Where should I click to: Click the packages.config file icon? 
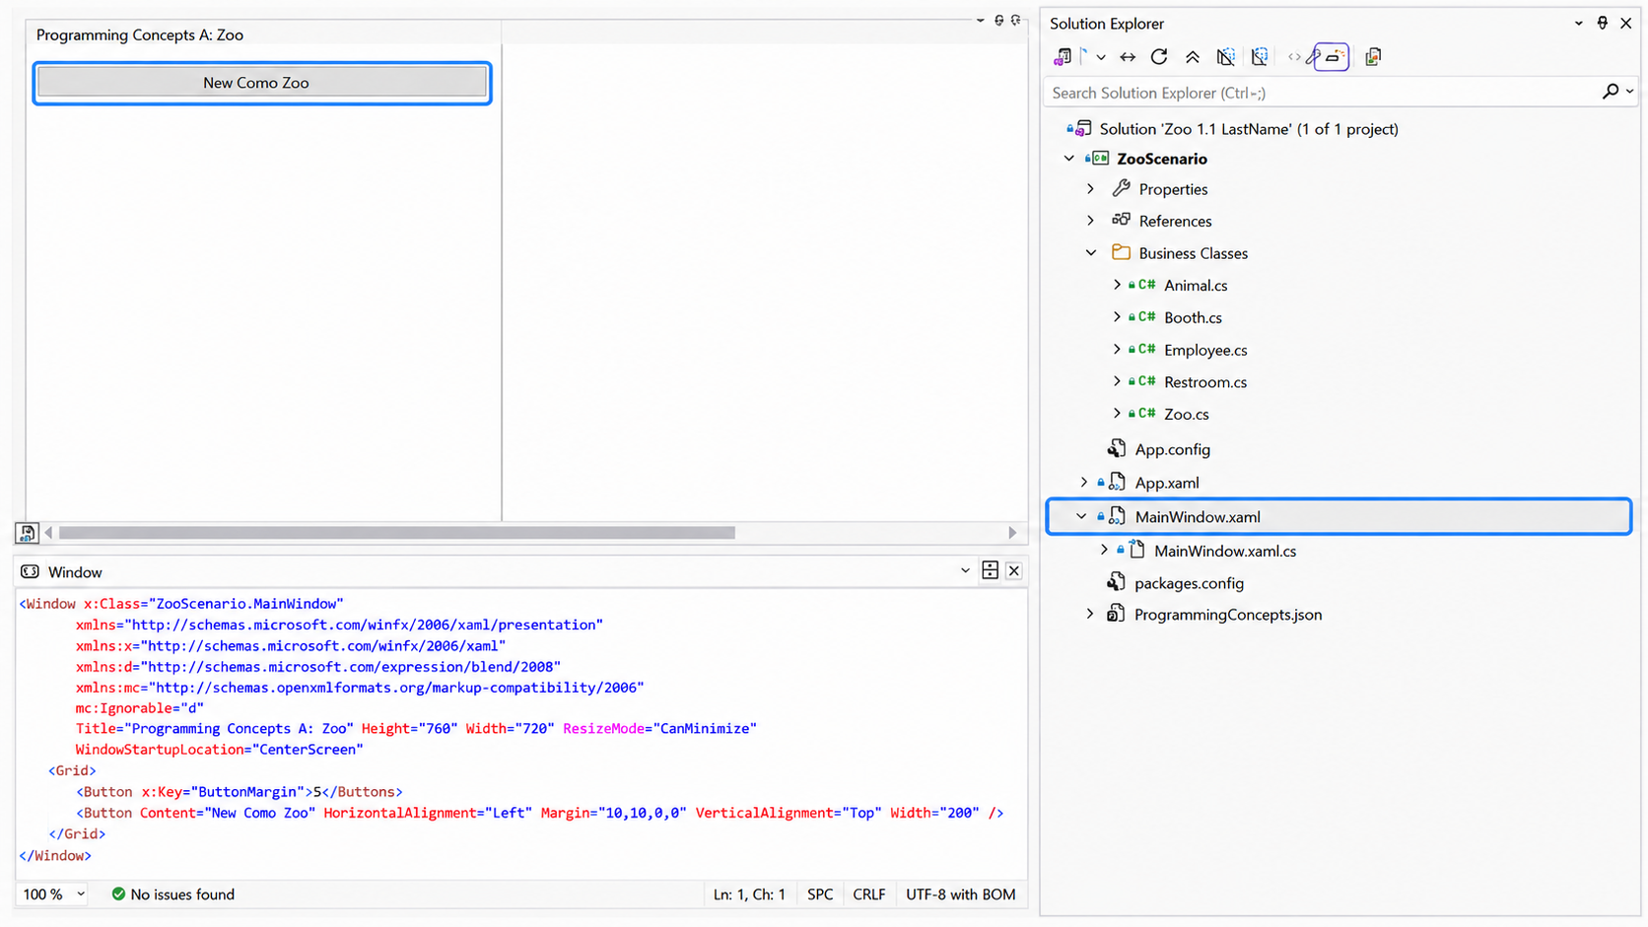pos(1116,583)
